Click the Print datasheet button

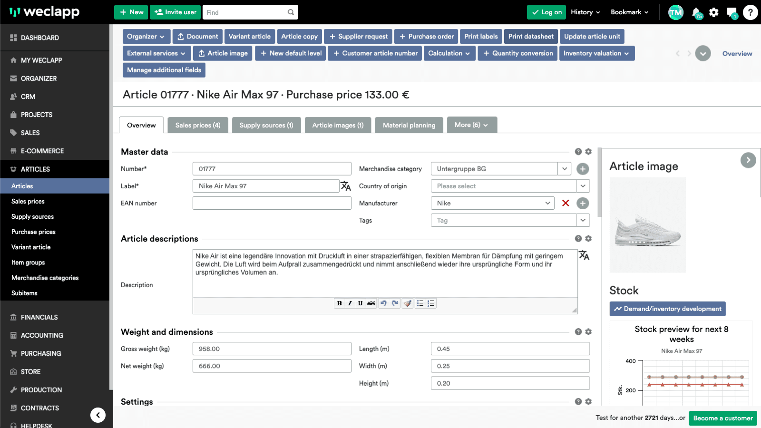(531, 37)
